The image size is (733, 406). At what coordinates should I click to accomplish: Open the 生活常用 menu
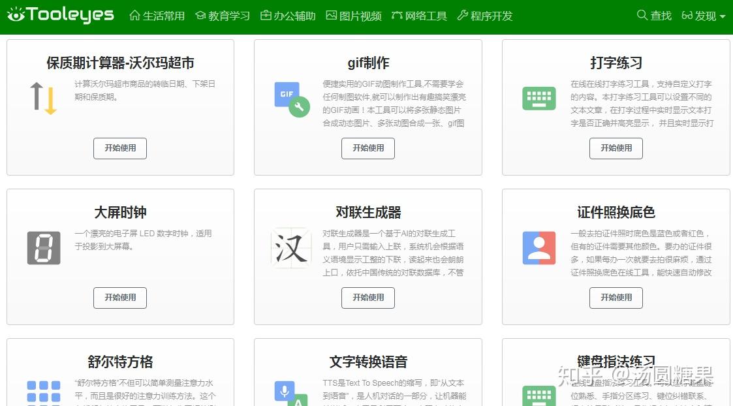tap(157, 16)
